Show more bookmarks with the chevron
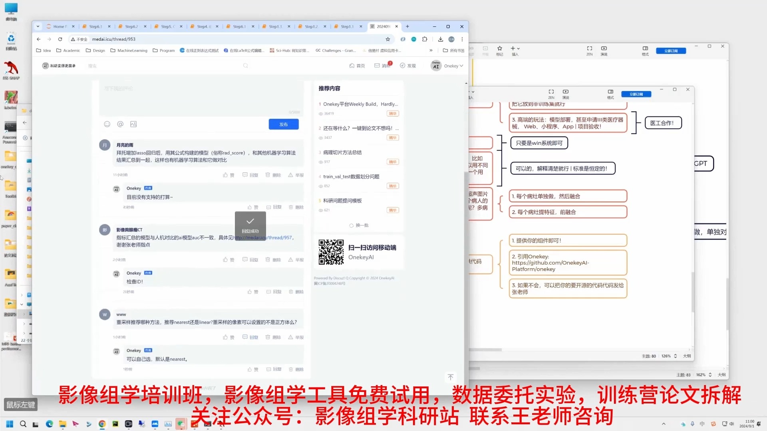 (x=431, y=51)
